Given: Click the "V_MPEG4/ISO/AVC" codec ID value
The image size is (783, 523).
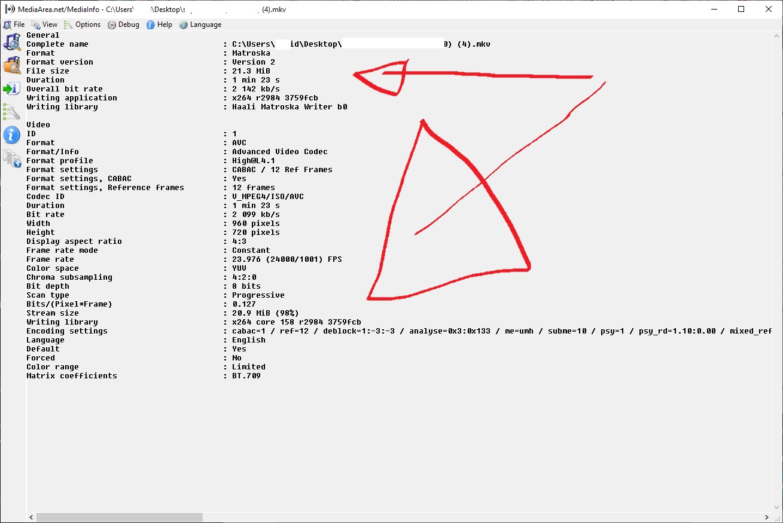Looking at the screenshot, I should click(x=268, y=197).
